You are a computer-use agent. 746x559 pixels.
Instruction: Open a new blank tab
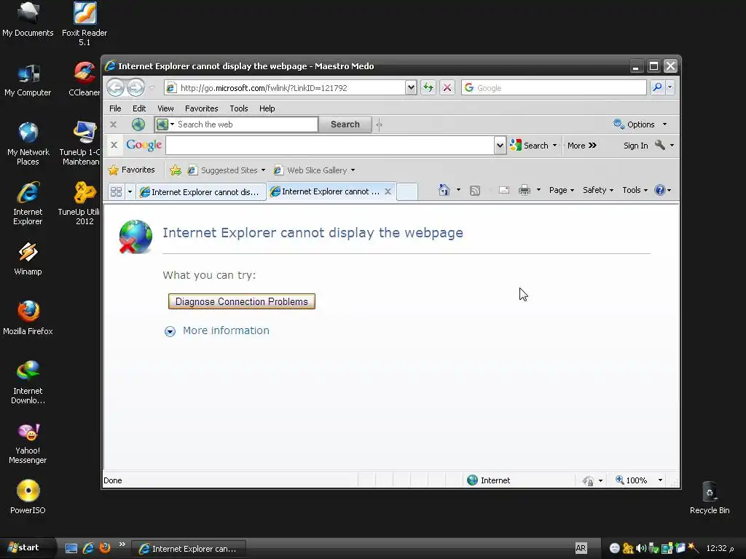(x=407, y=191)
